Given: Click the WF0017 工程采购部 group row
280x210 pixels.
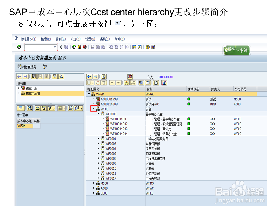Looking at the screenshot, I should coord(177,178).
